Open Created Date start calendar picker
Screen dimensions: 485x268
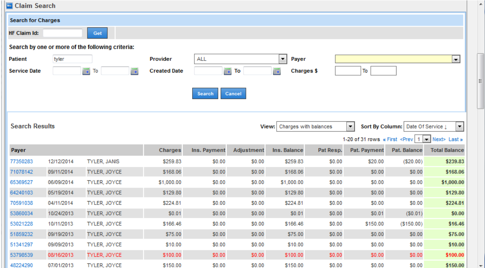click(227, 71)
